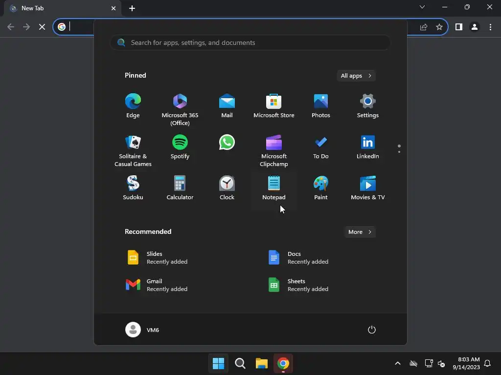The width and height of the screenshot is (501, 375).
Task: Launch Microsoft 365 (Office)
Action: tap(180, 109)
